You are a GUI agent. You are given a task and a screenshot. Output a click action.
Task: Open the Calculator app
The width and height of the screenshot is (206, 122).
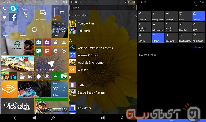pyautogui.click(x=84, y=108)
